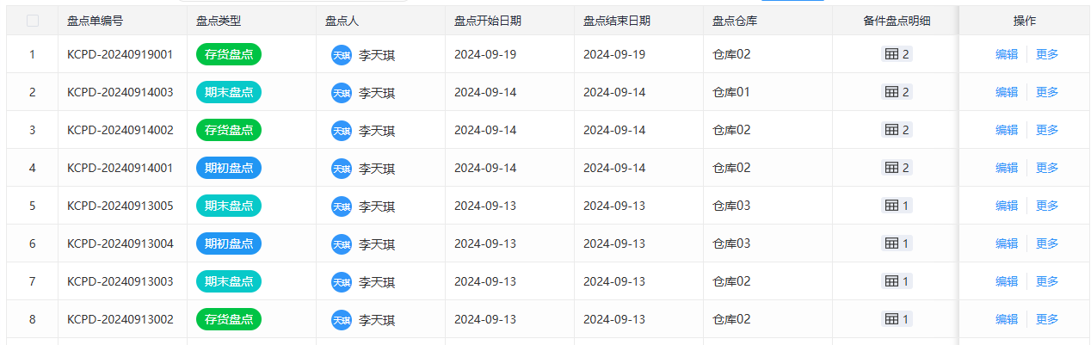Click 李天琪 avatar in row 1

(x=342, y=55)
